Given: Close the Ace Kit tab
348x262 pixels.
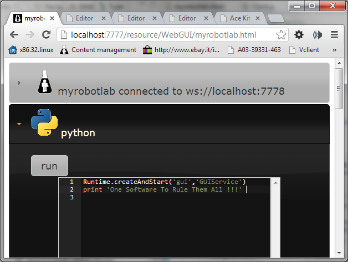Looking at the screenshot, I should (258, 18).
